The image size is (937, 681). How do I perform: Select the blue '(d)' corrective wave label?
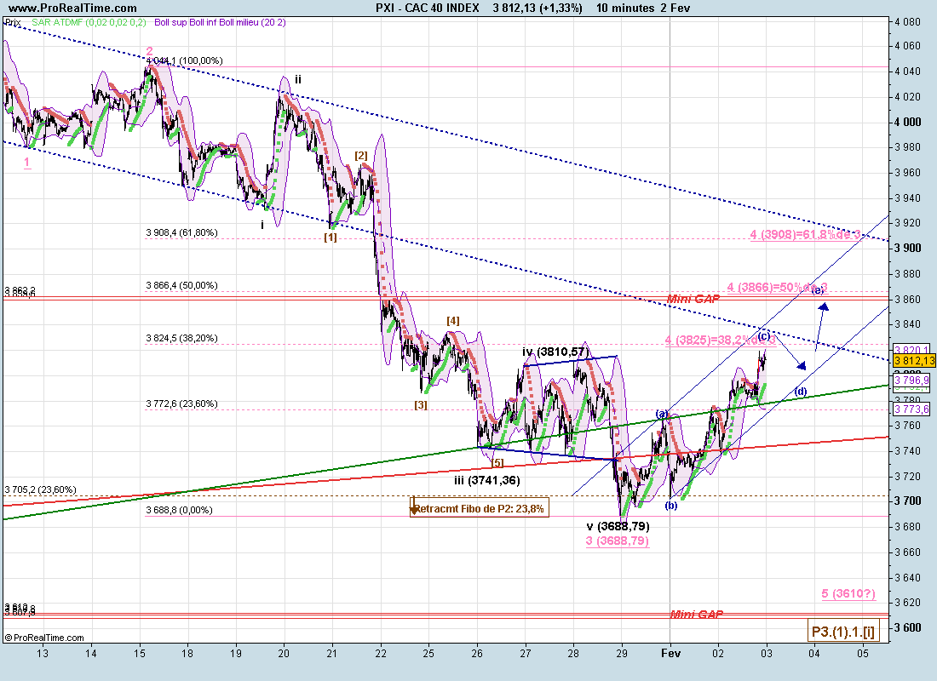[801, 392]
